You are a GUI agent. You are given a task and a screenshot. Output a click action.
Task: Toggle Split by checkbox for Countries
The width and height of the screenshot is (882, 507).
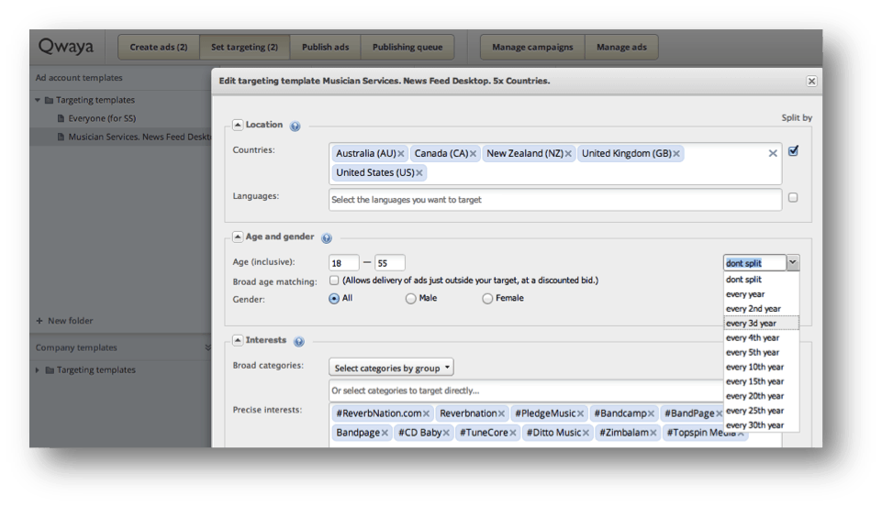coord(793,150)
